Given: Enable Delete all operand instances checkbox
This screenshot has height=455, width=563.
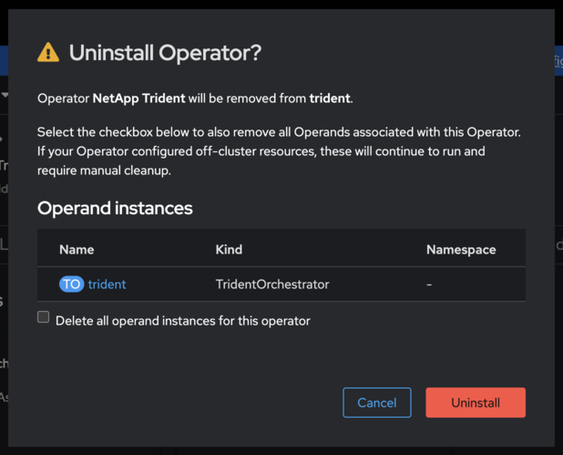Looking at the screenshot, I should [x=43, y=317].
